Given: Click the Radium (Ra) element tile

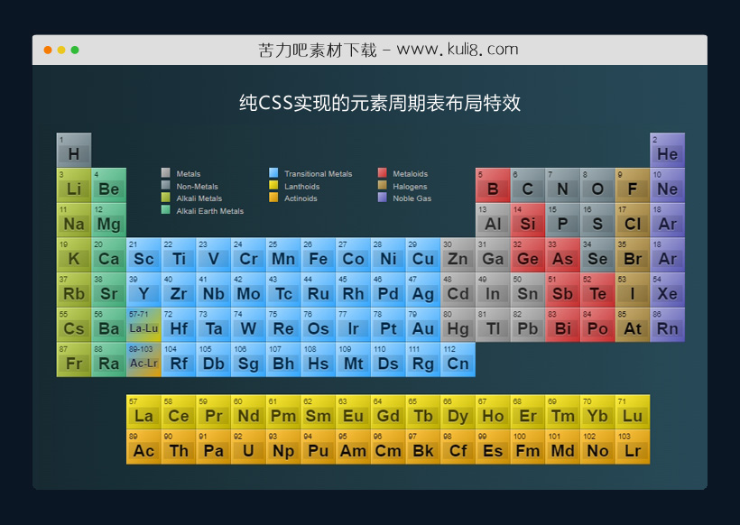Looking at the screenshot, I should point(108,362).
